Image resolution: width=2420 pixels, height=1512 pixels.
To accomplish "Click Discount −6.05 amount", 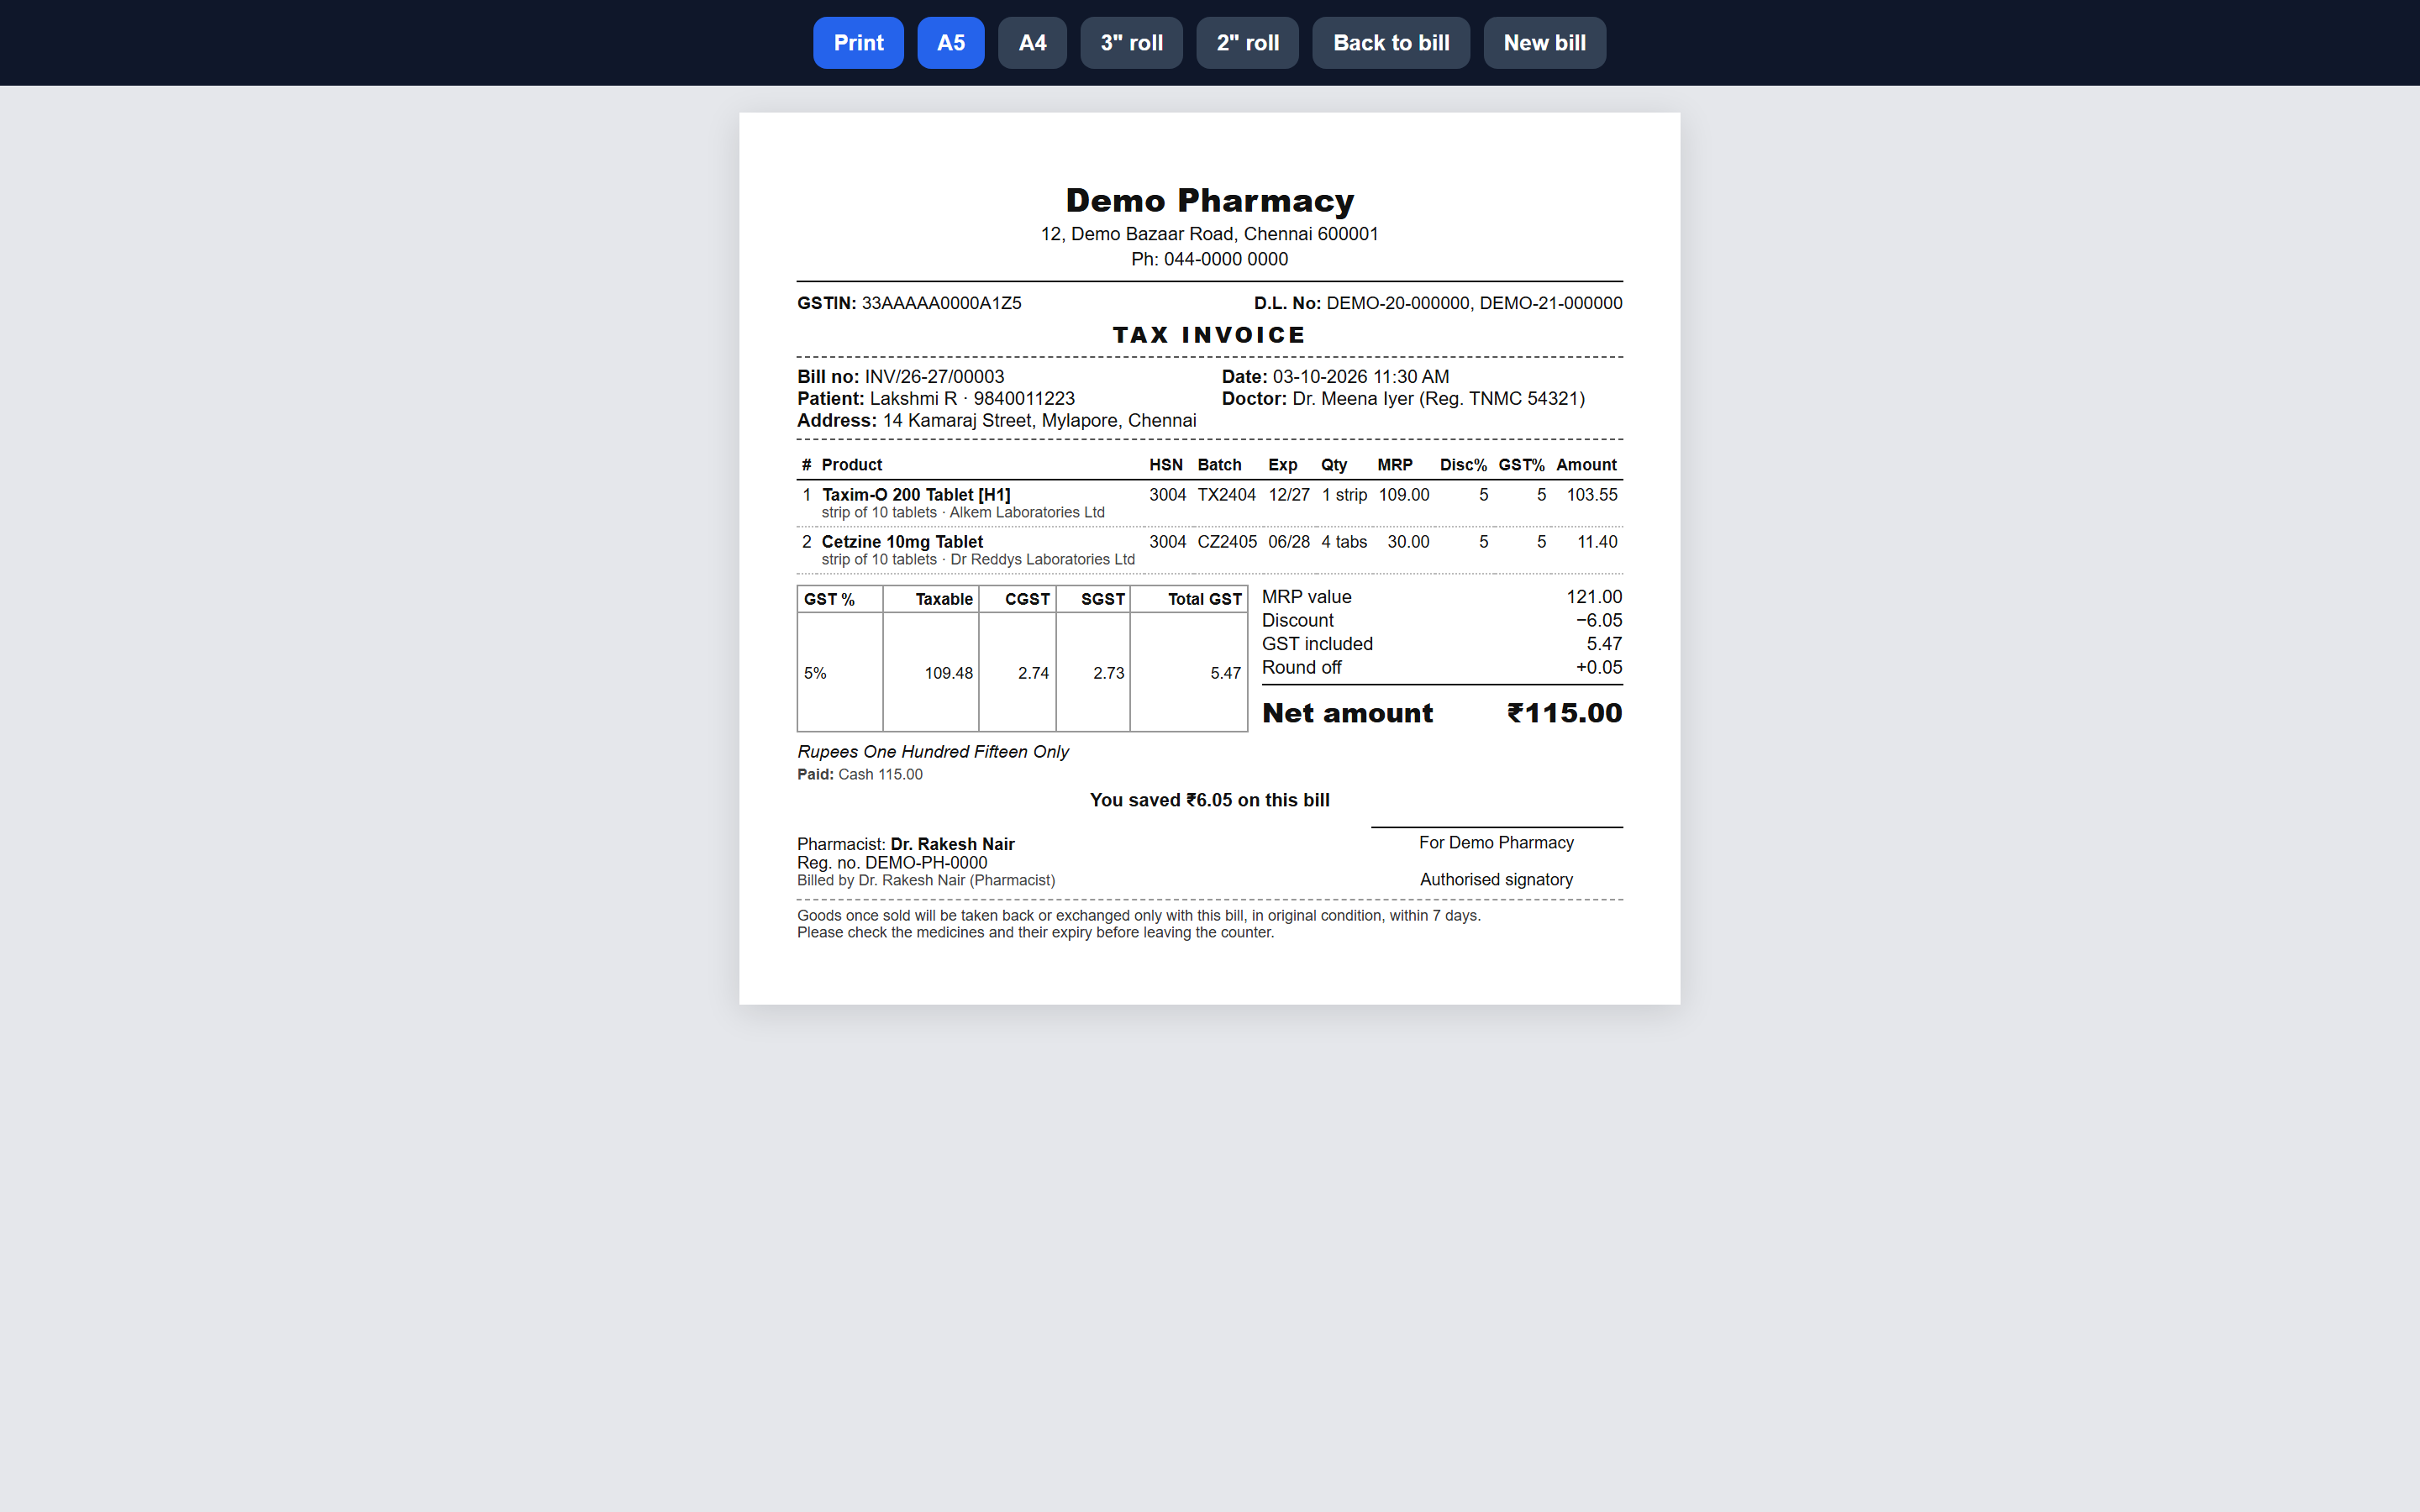I will point(1599,621).
